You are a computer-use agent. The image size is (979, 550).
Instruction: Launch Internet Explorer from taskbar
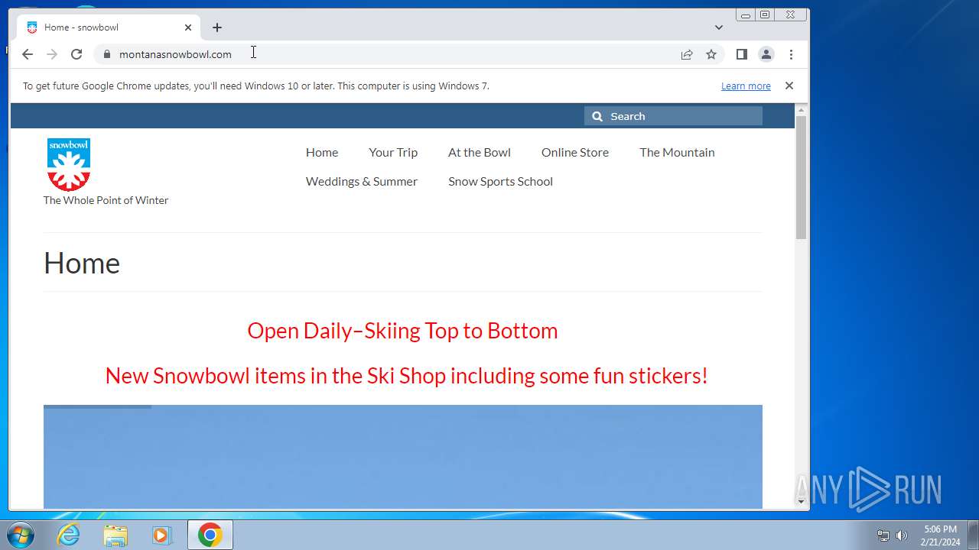tap(69, 535)
